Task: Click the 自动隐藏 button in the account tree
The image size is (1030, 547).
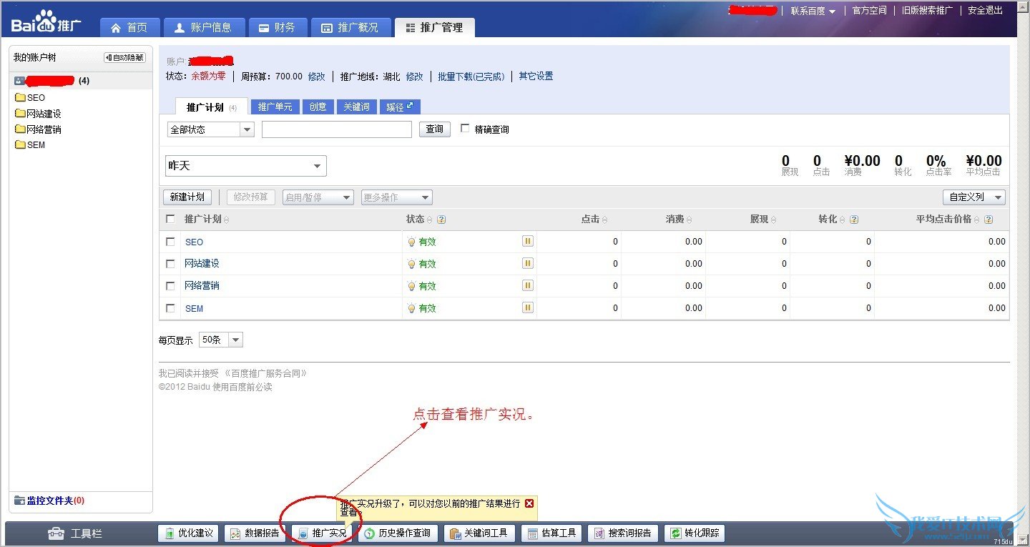Action: point(124,57)
